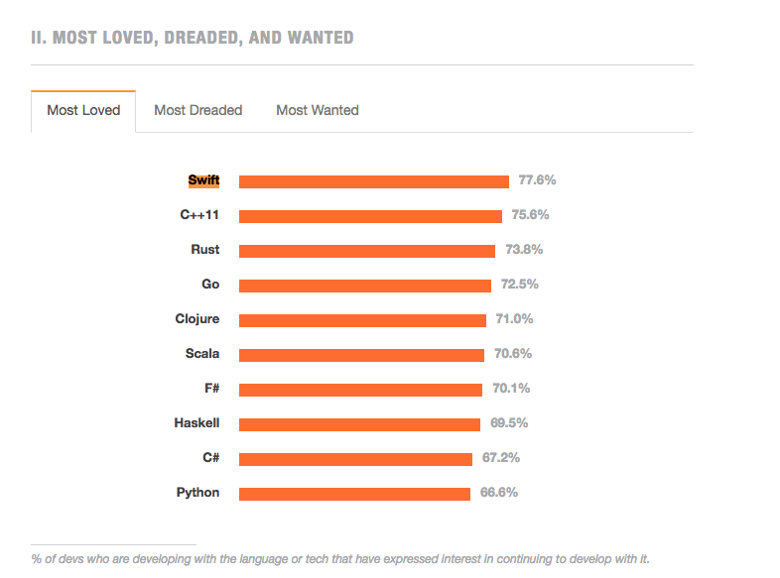Click the 77.6% value for Swift
Image resolution: width=780 pixels, height=578 pixels.
pos(537,180)
